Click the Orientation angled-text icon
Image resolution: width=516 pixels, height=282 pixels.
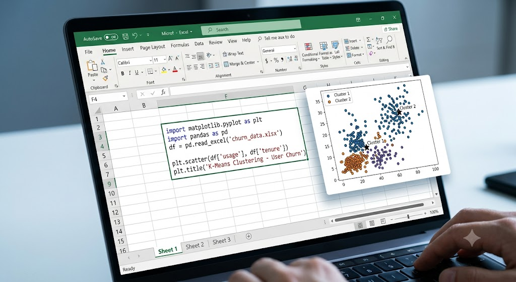point(209,55)
